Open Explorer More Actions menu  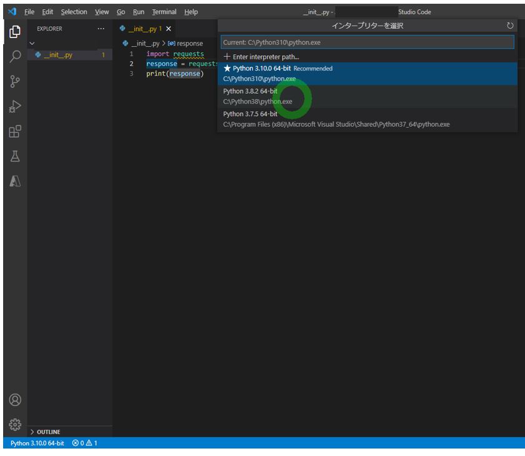click(101, 29)
